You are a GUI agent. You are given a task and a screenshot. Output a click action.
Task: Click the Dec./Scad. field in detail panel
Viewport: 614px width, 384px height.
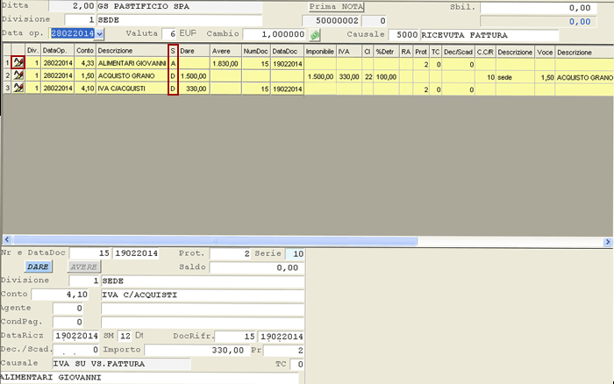(x=76, y=350)
